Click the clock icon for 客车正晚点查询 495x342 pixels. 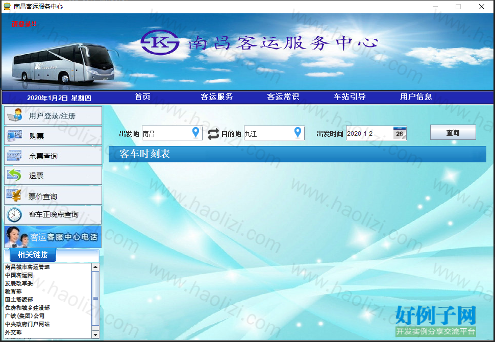click(14, 215)
